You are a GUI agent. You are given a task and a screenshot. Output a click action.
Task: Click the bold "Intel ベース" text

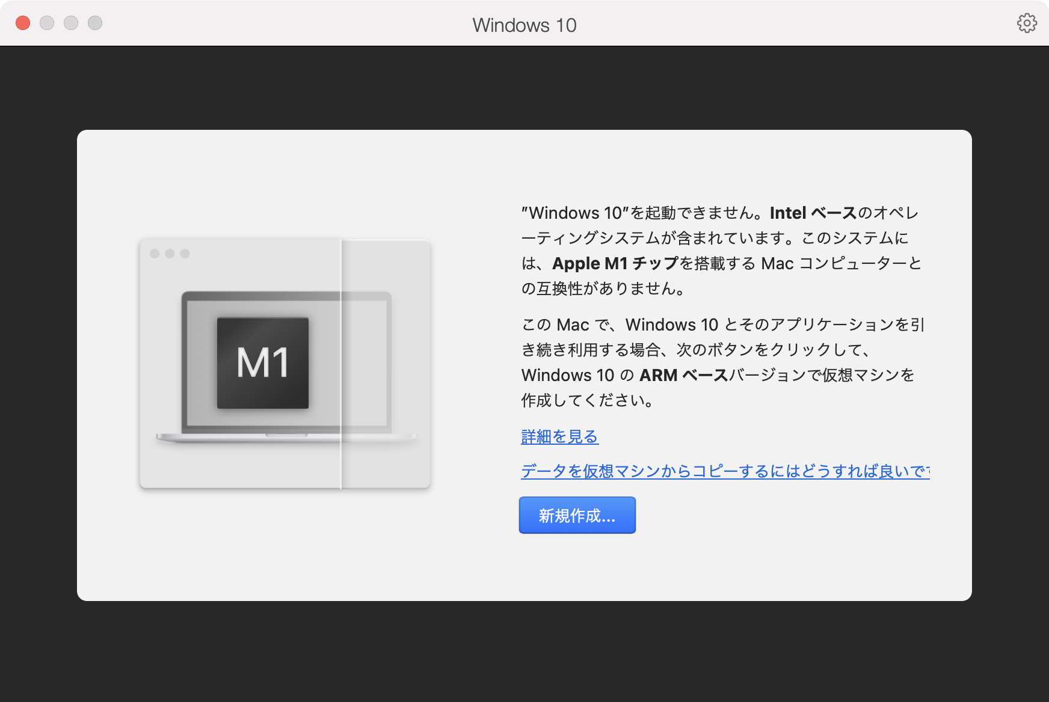tap(813, 213)
